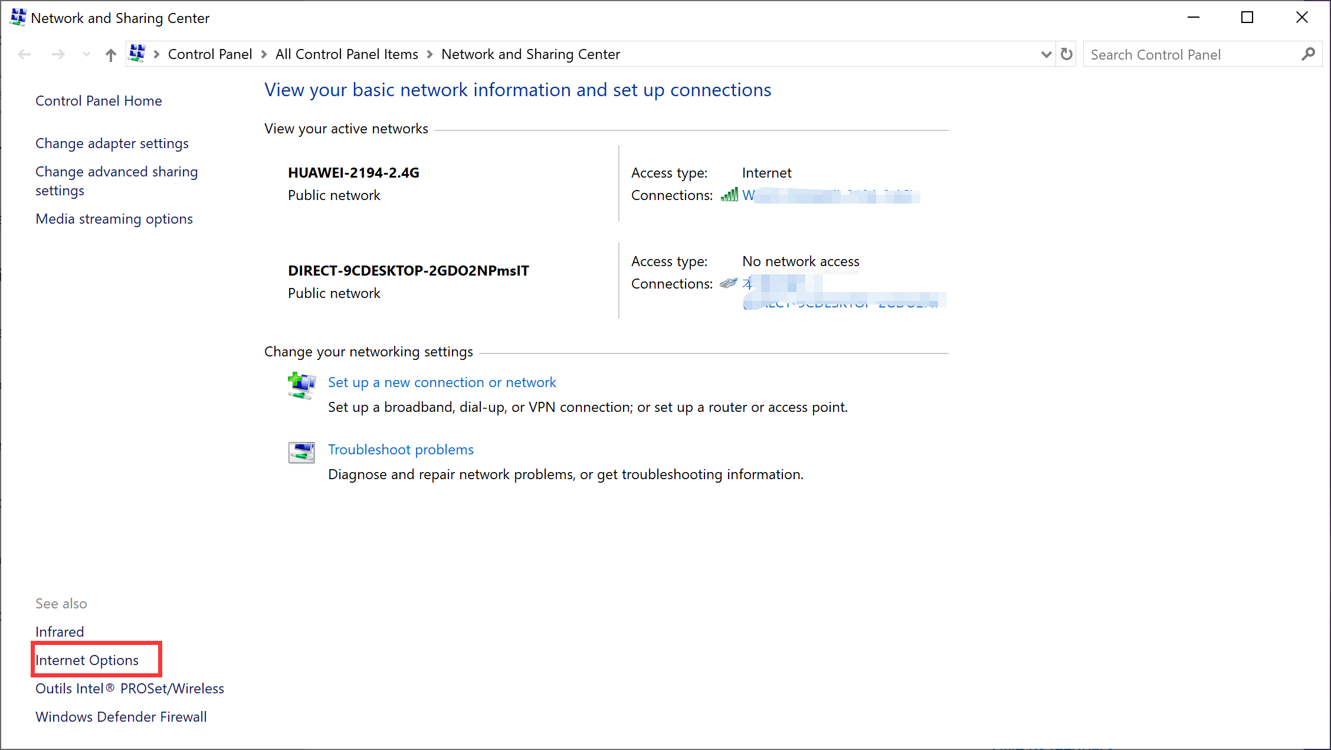Refresh the Network and Sharing Center page

(x=1066, y=54)
